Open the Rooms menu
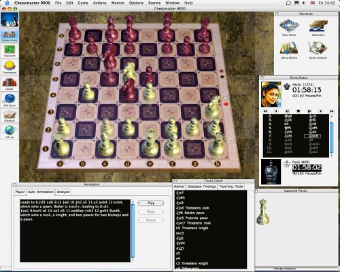Image resolution: width=340 pixels, height=272 pixels. click(154, 3)
